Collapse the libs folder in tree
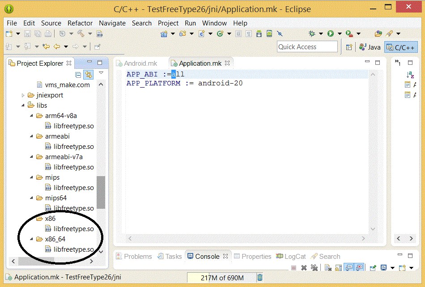This screenshot has width=425, height=287. click(x=23, y=106)
